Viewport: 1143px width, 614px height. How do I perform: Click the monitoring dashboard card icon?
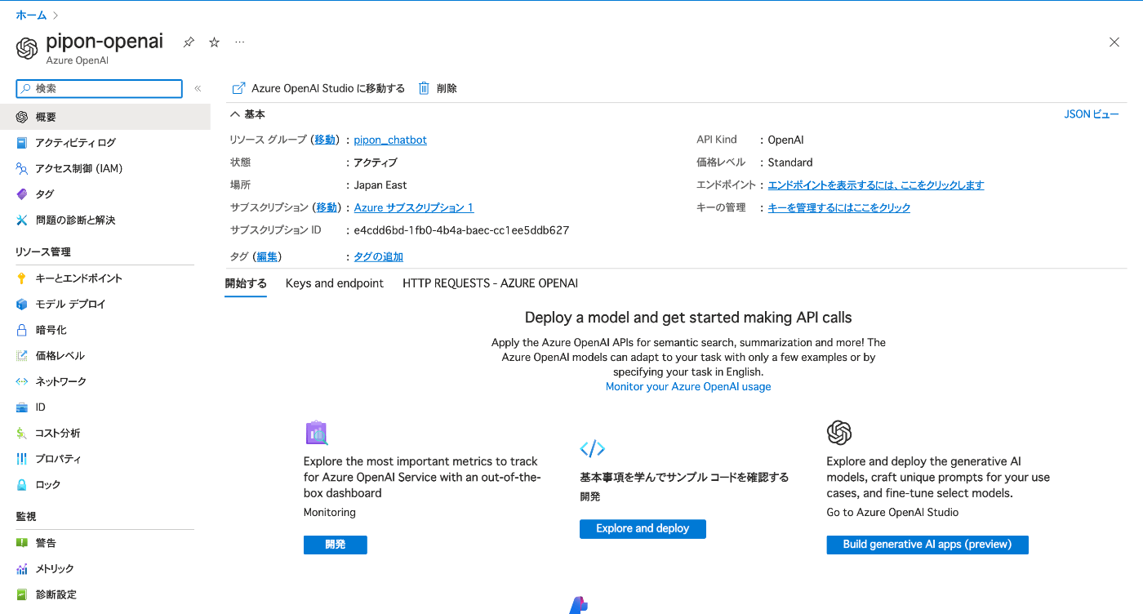(x=316, y=433)
